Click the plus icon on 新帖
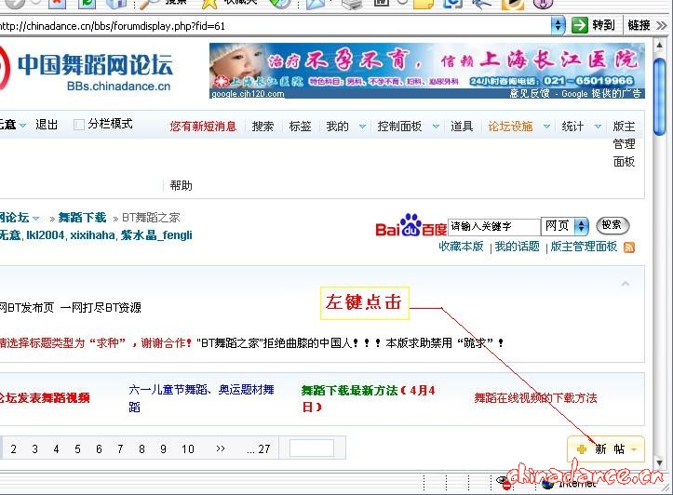This screenshot has width=673, height=495. click(x=582, y=449)
